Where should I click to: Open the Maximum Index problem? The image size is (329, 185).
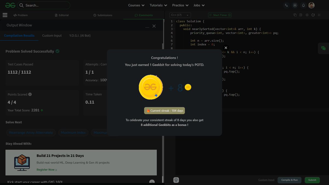(73, 133)
